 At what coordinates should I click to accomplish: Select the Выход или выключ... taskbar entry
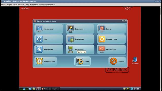click(x=50, y=89)
